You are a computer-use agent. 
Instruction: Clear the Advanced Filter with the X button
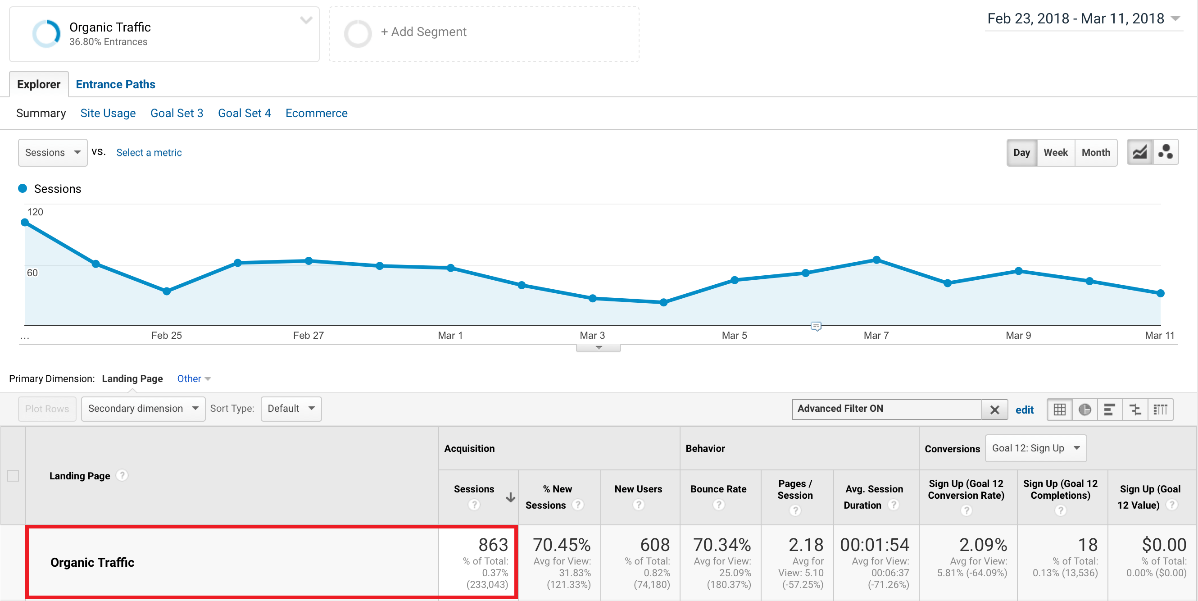995,410
